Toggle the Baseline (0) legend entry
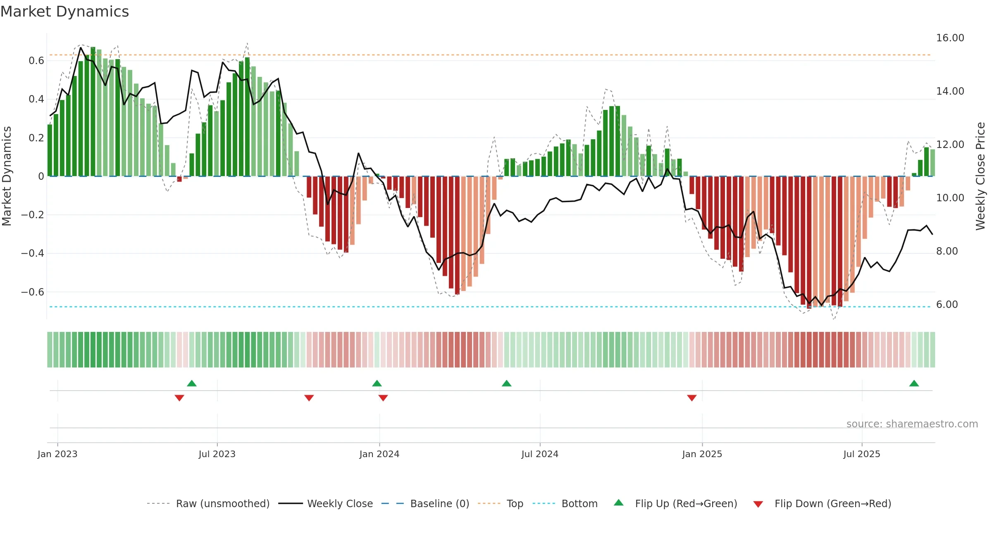 pos(425,503)
